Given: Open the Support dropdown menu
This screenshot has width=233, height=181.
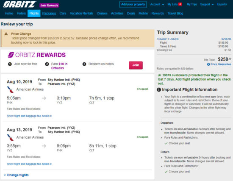Looking at the screenshot, I should tap(207, 5).
